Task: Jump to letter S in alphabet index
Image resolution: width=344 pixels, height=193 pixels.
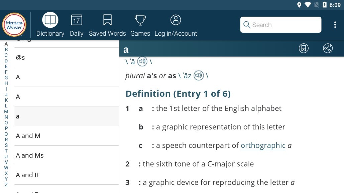Action: click(6, 145)
